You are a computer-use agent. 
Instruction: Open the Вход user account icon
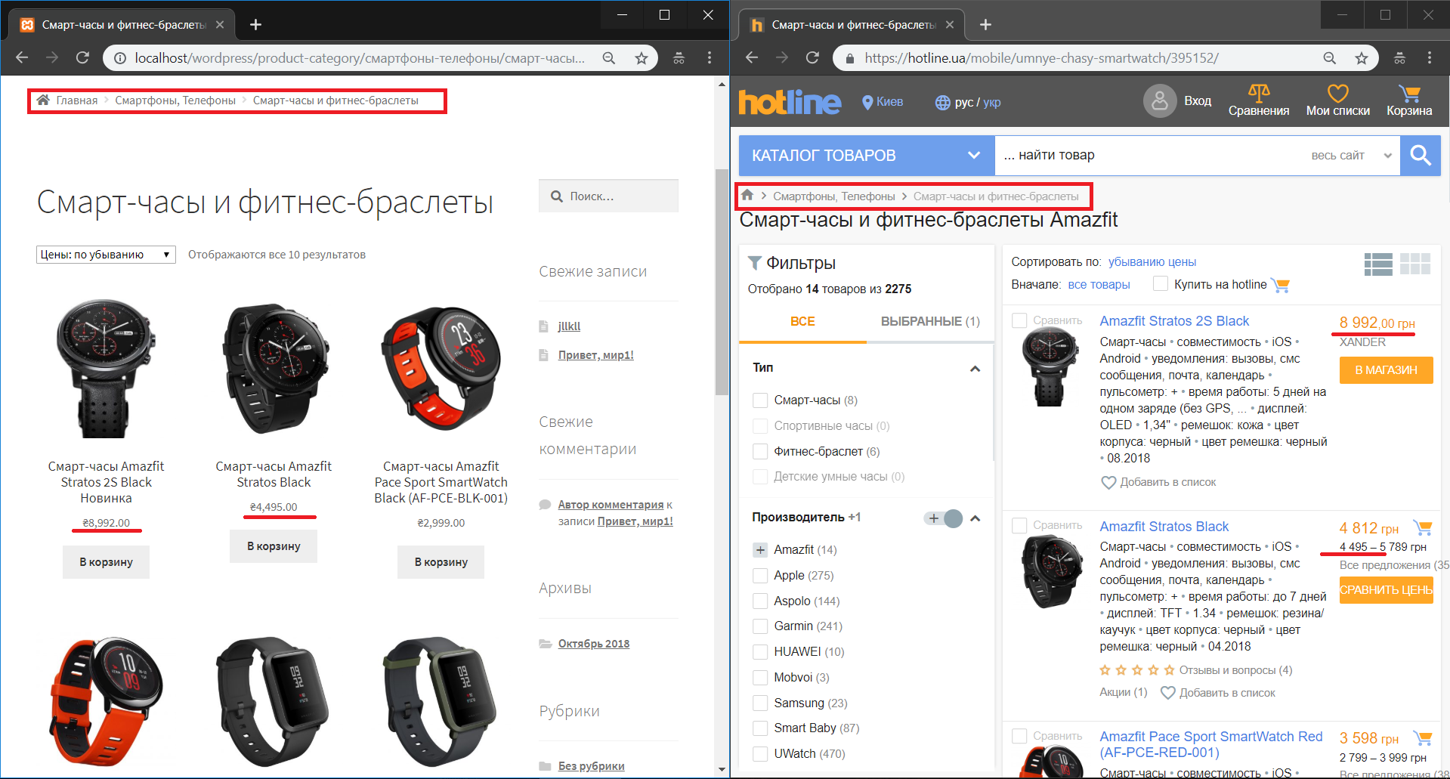tap(1160, 100)
